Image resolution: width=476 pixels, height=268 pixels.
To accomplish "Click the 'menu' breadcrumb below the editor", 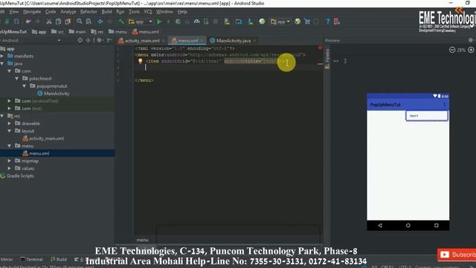I will click(x=142, y=240).
